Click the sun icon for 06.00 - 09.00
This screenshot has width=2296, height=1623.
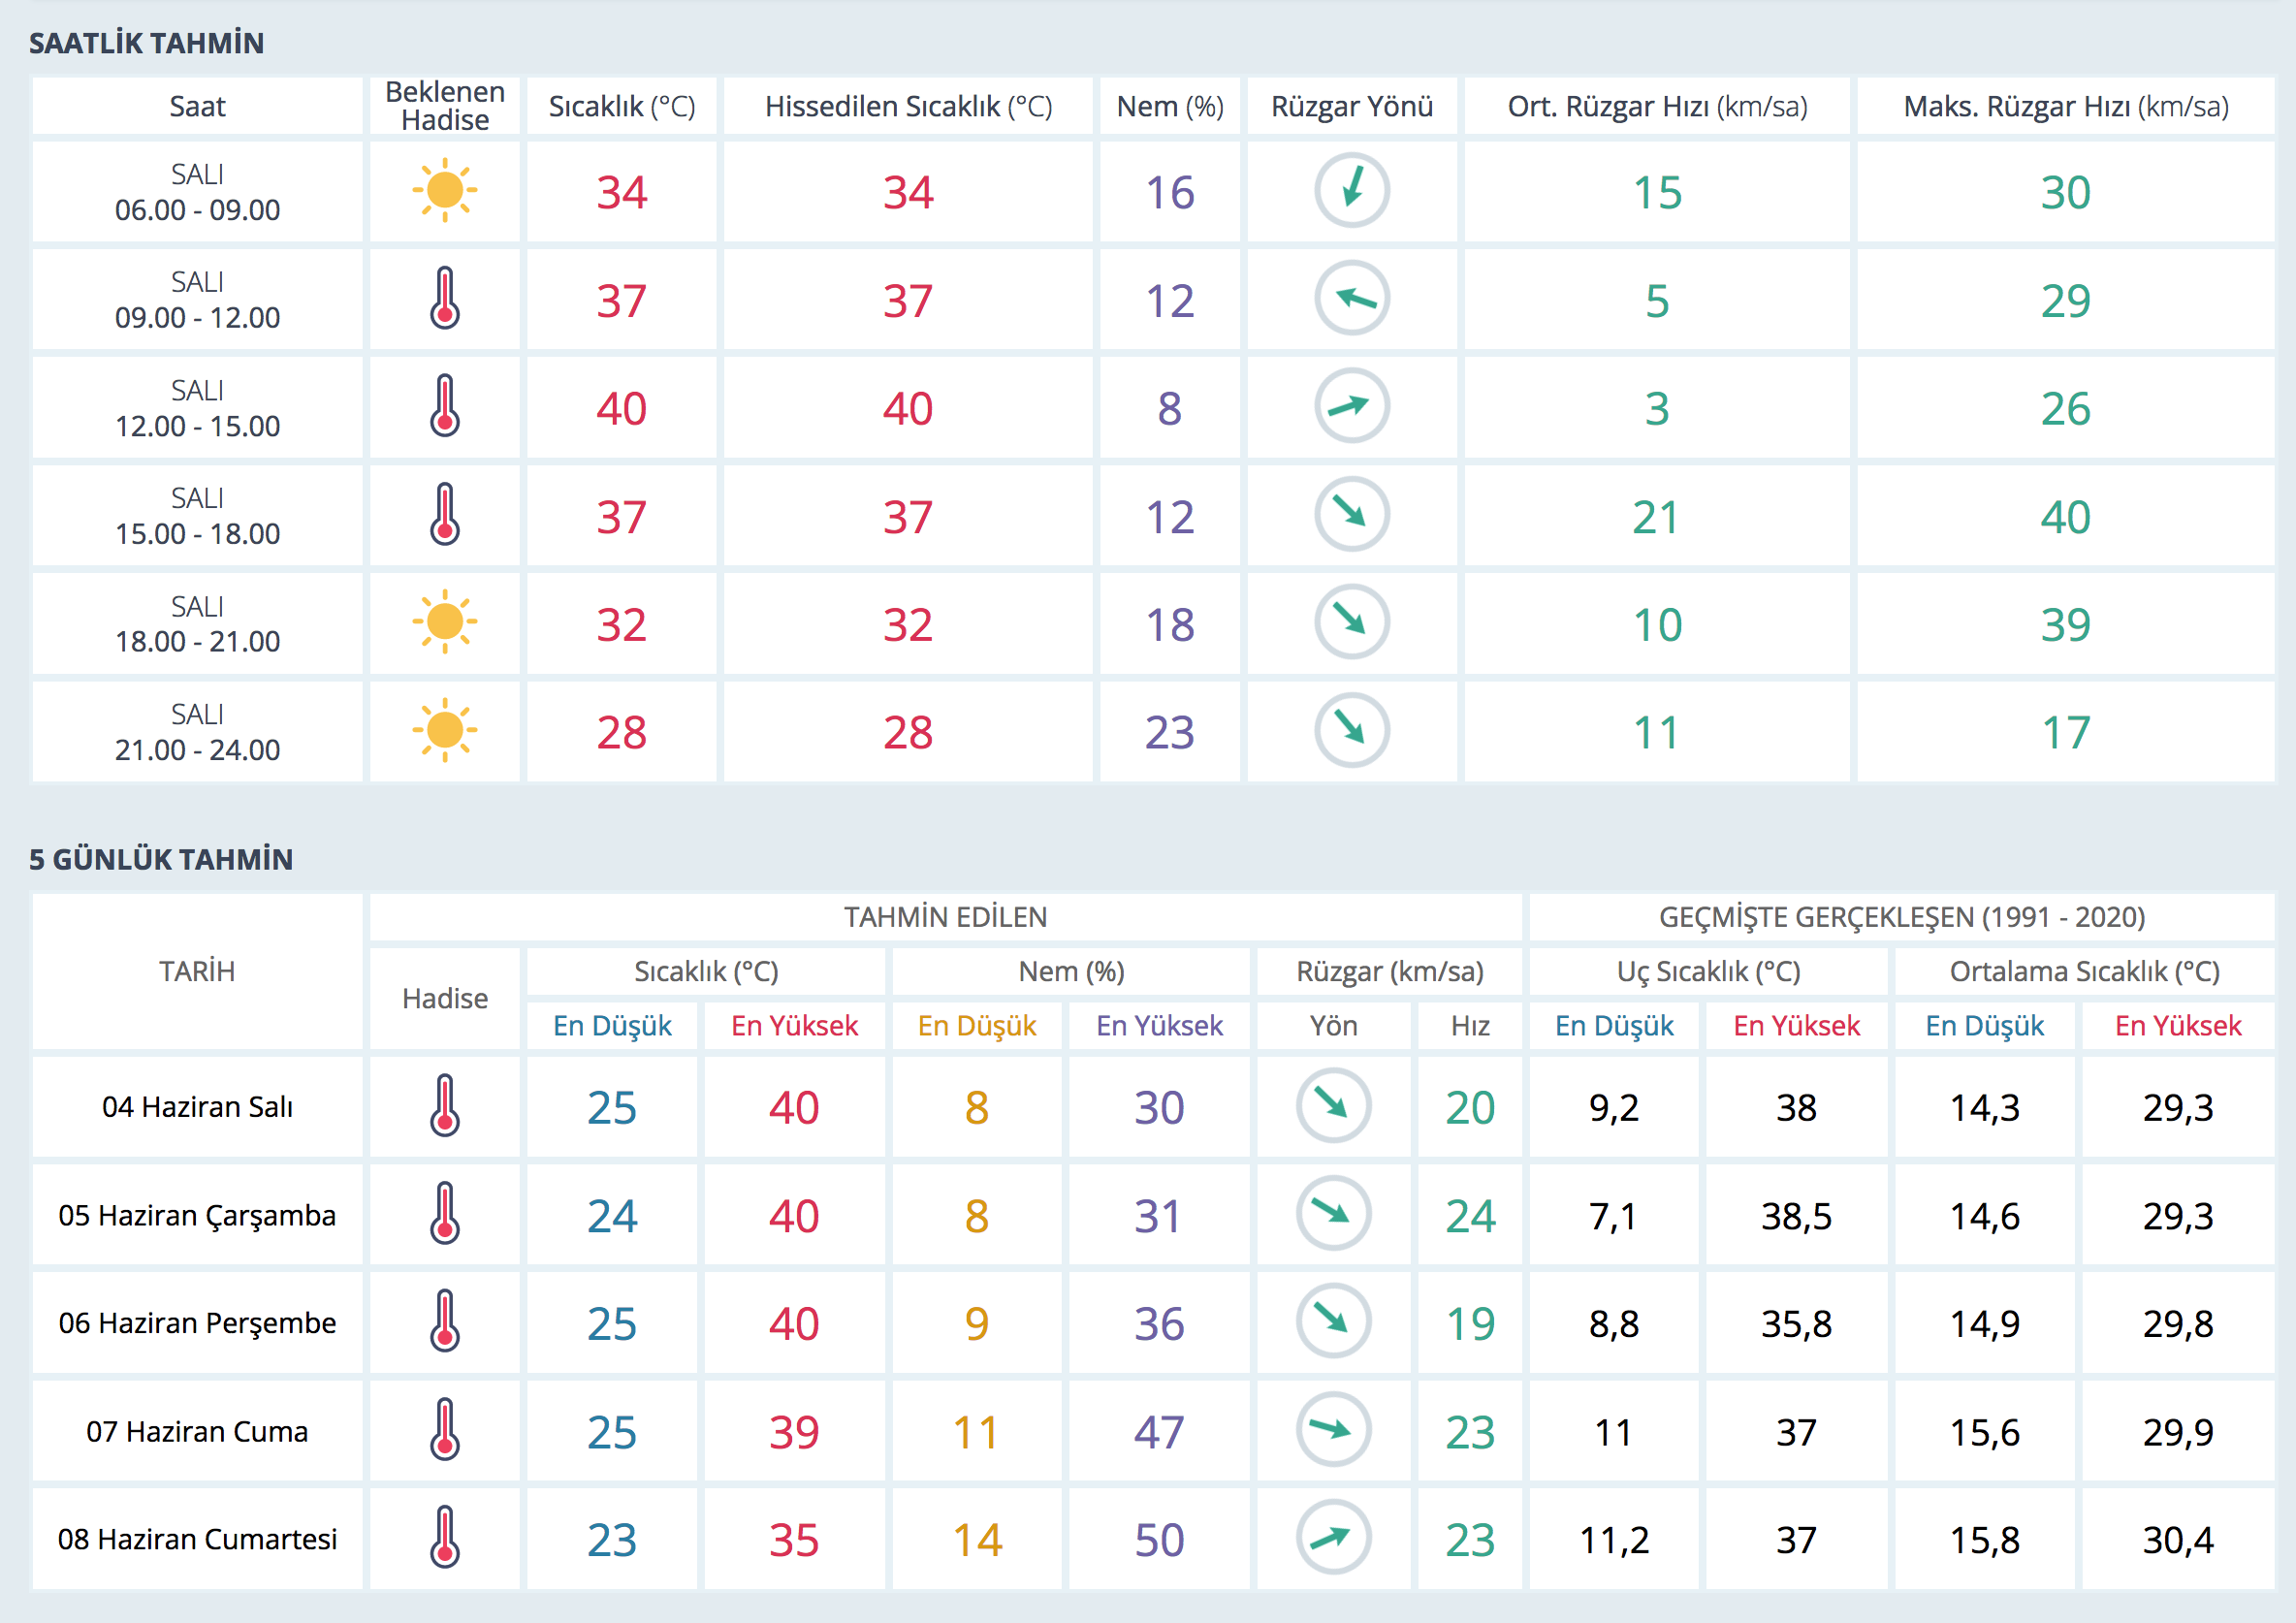tap(444, 190)
